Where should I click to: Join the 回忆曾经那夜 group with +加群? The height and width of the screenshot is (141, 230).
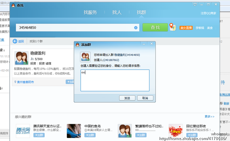click(192, 135)
